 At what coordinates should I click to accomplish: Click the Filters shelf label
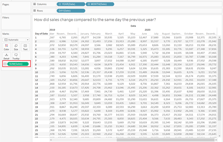(x=6, y=18)
